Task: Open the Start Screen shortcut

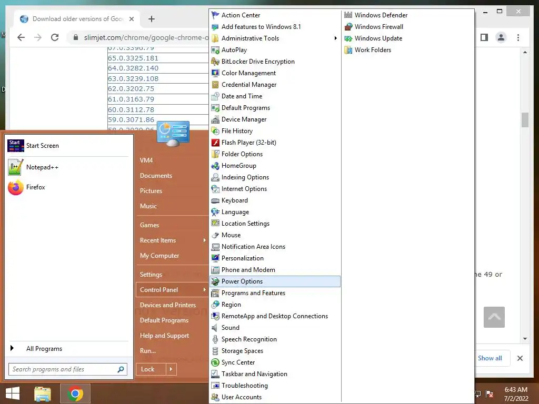Action: (x=68, y=146)
